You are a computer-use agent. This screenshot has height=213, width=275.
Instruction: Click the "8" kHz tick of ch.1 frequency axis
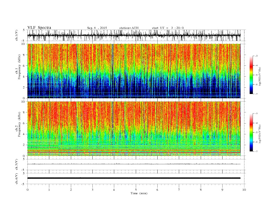pos(24,55)
